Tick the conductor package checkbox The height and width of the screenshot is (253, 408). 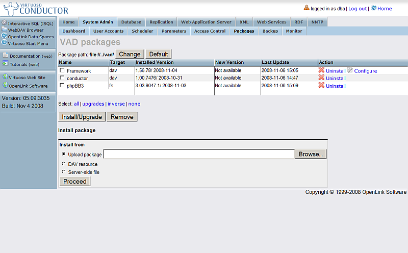pos(62,78)
